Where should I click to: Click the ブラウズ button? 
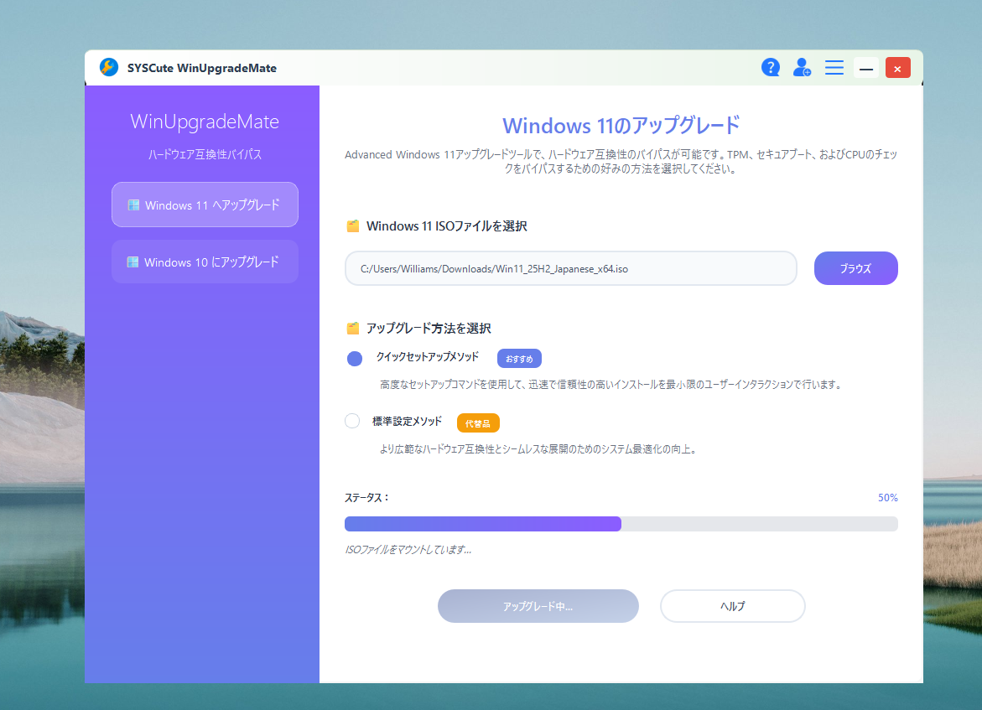click(x=855, y=268)
